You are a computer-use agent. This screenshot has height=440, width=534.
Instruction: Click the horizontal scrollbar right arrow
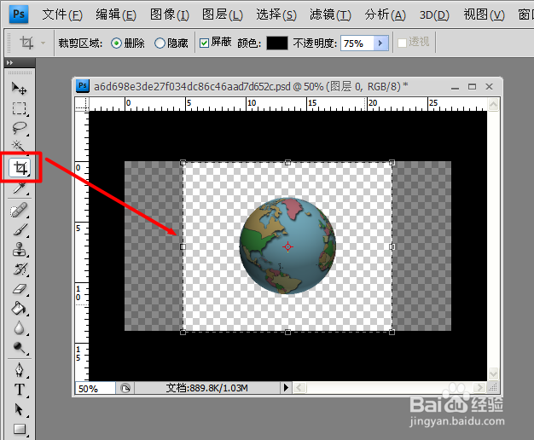point(480,387)
